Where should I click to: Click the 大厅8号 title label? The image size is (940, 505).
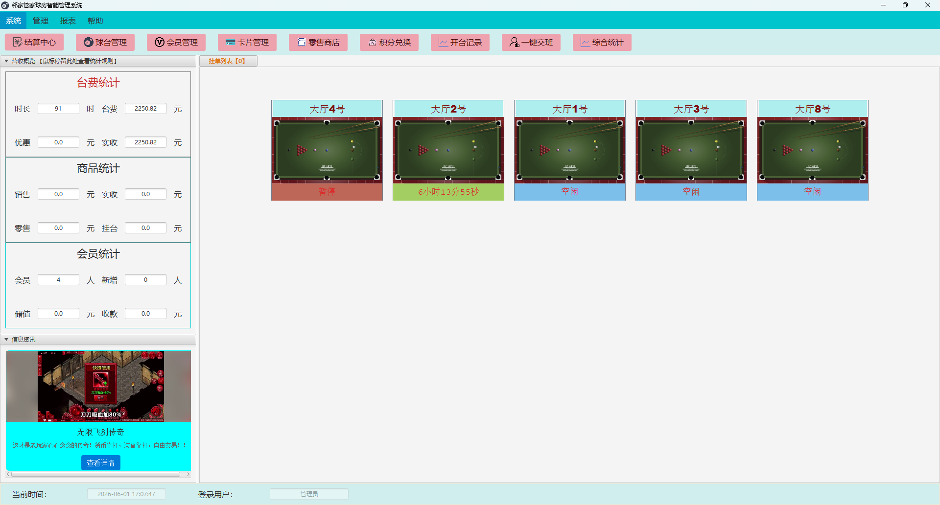[x=813, y=109]
